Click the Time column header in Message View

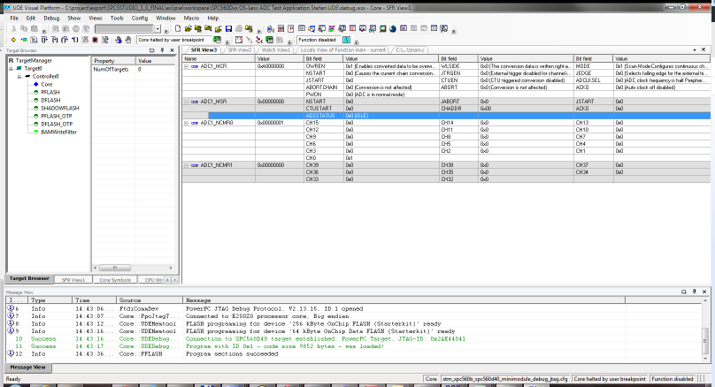coord(95,300)
